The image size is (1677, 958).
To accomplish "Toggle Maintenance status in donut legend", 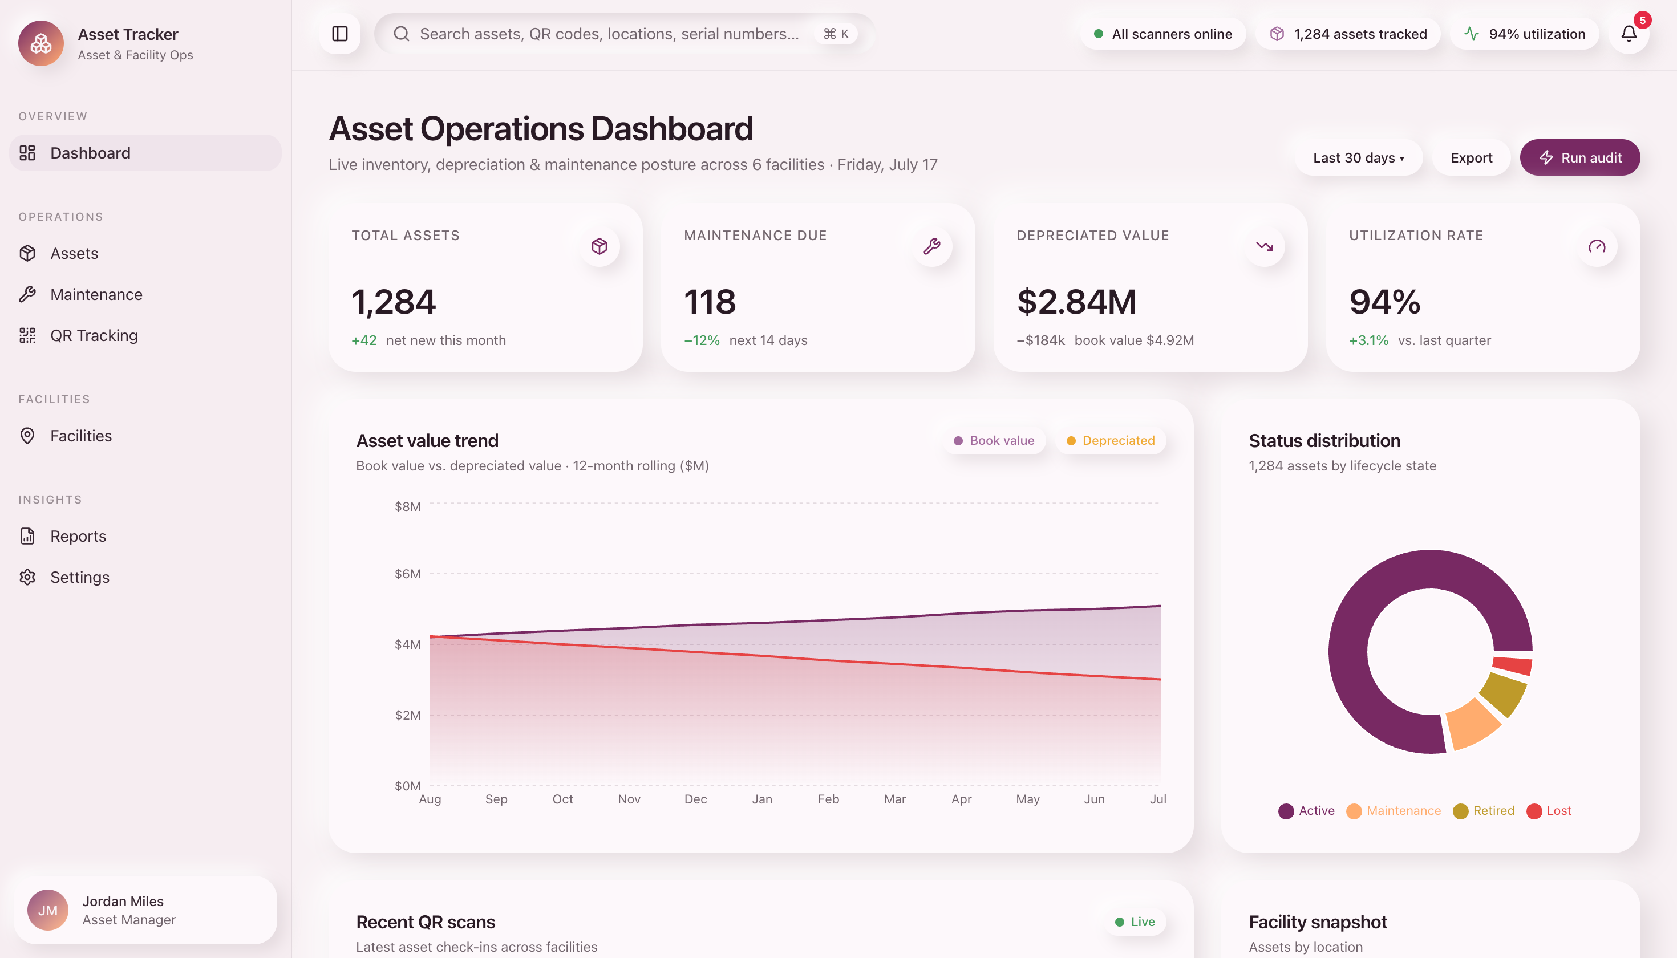I will (1394, 811).
